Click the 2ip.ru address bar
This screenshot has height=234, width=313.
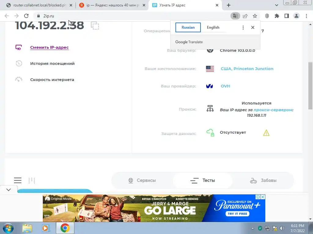point(132,16)
